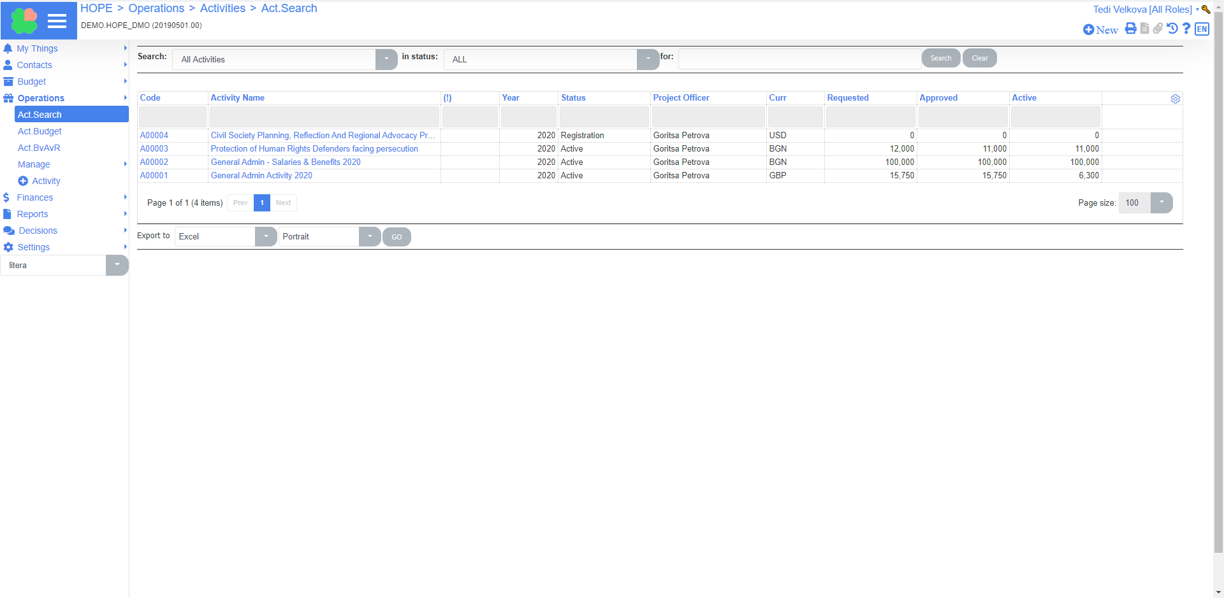Open the All Activities search dropdown
This screenshot has height=598, width=1224.
tap(386, 59)
